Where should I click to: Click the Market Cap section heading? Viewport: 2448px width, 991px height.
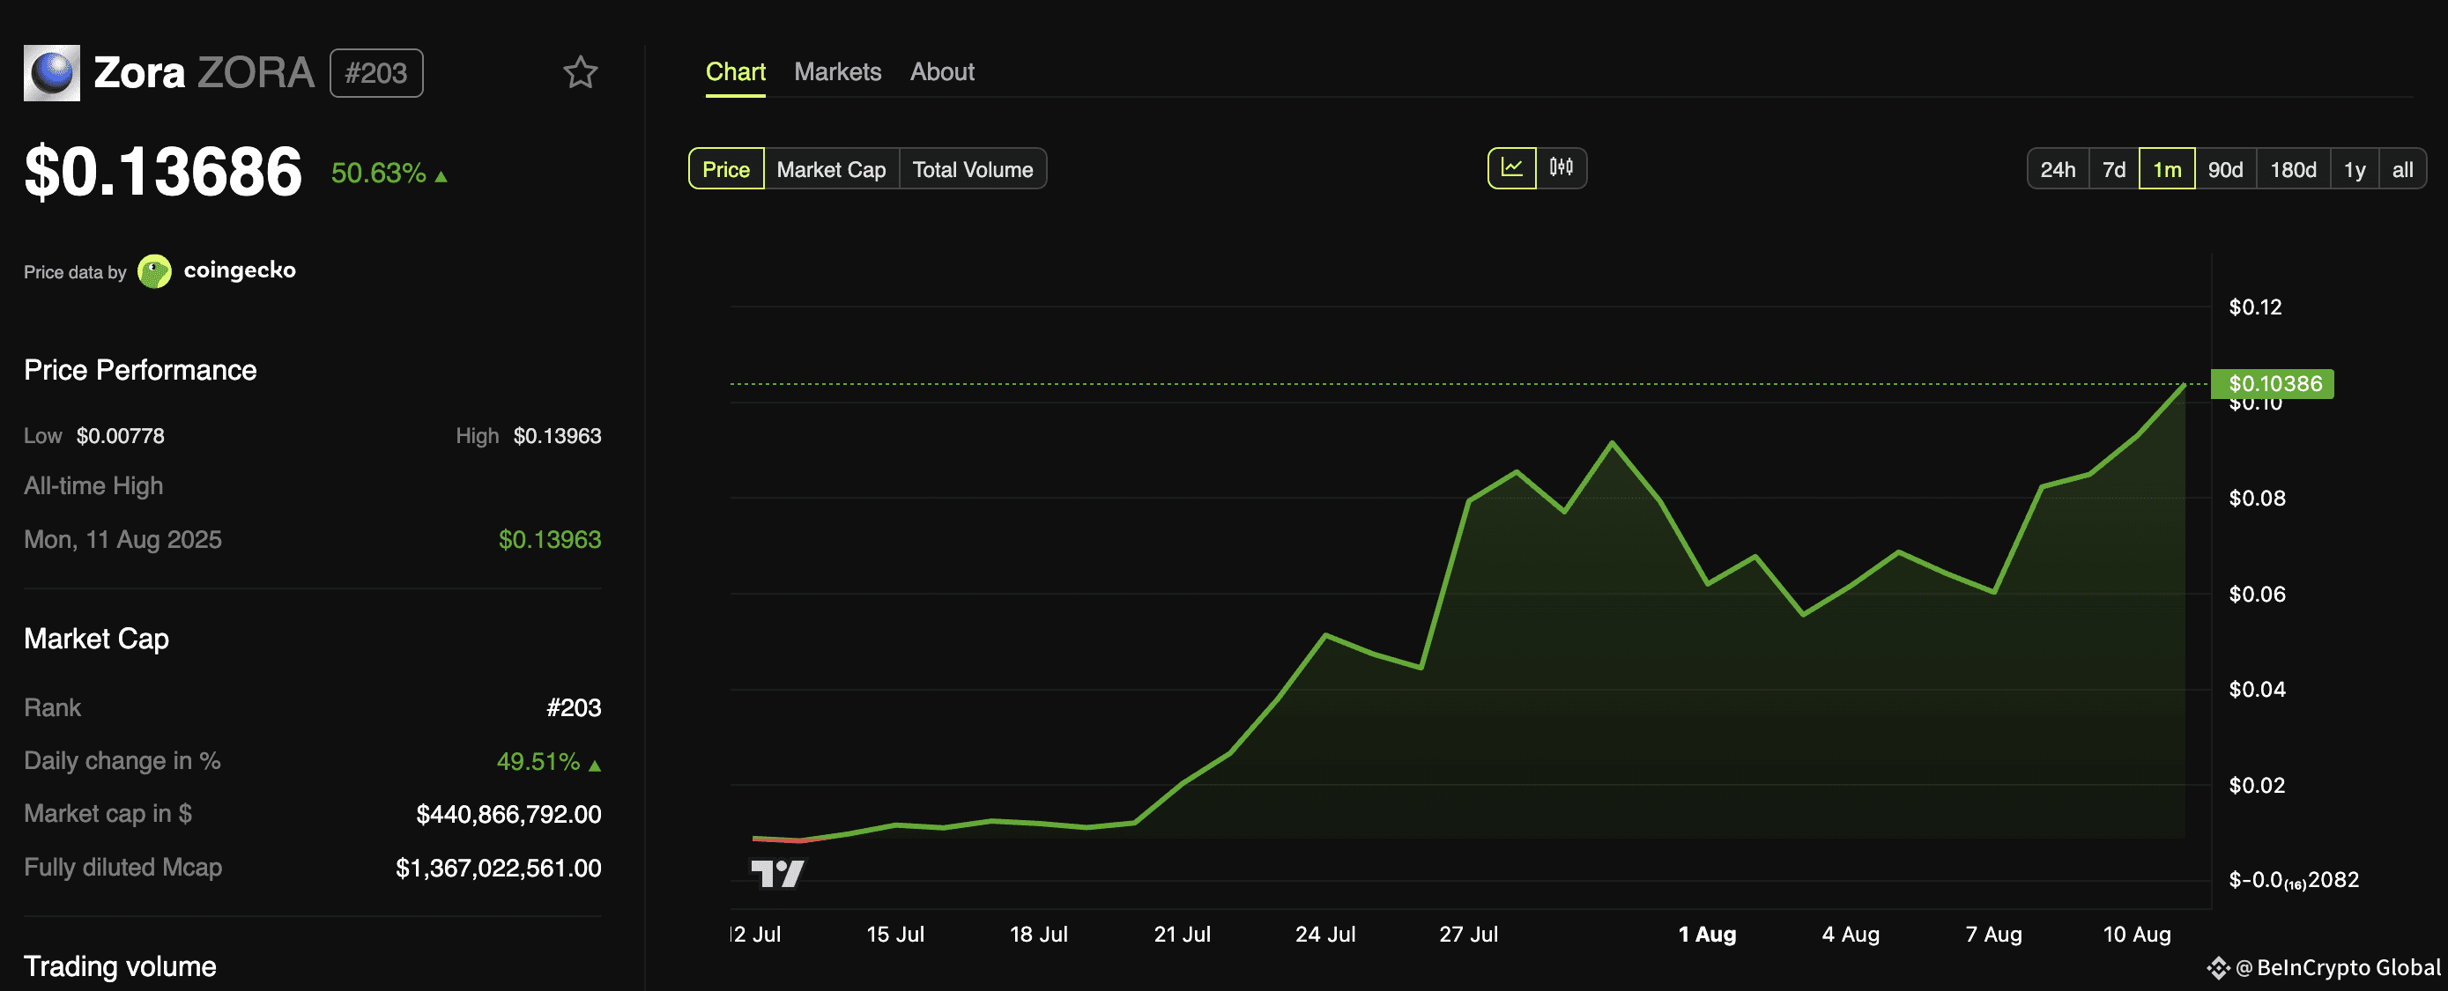point(96,639)
